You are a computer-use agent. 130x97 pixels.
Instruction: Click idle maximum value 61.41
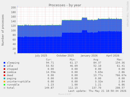(121, 66)
